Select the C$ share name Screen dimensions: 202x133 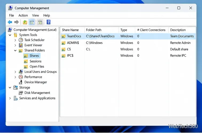(69, 49)
